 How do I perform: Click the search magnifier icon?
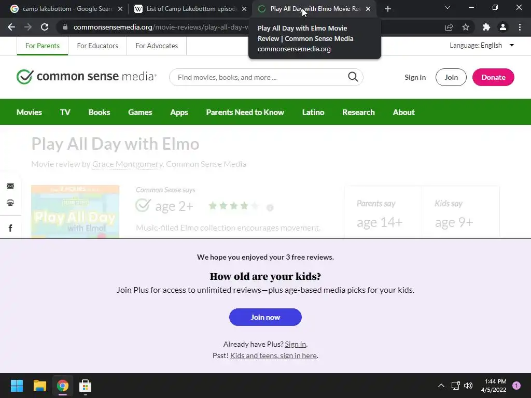tap(353, 77)
